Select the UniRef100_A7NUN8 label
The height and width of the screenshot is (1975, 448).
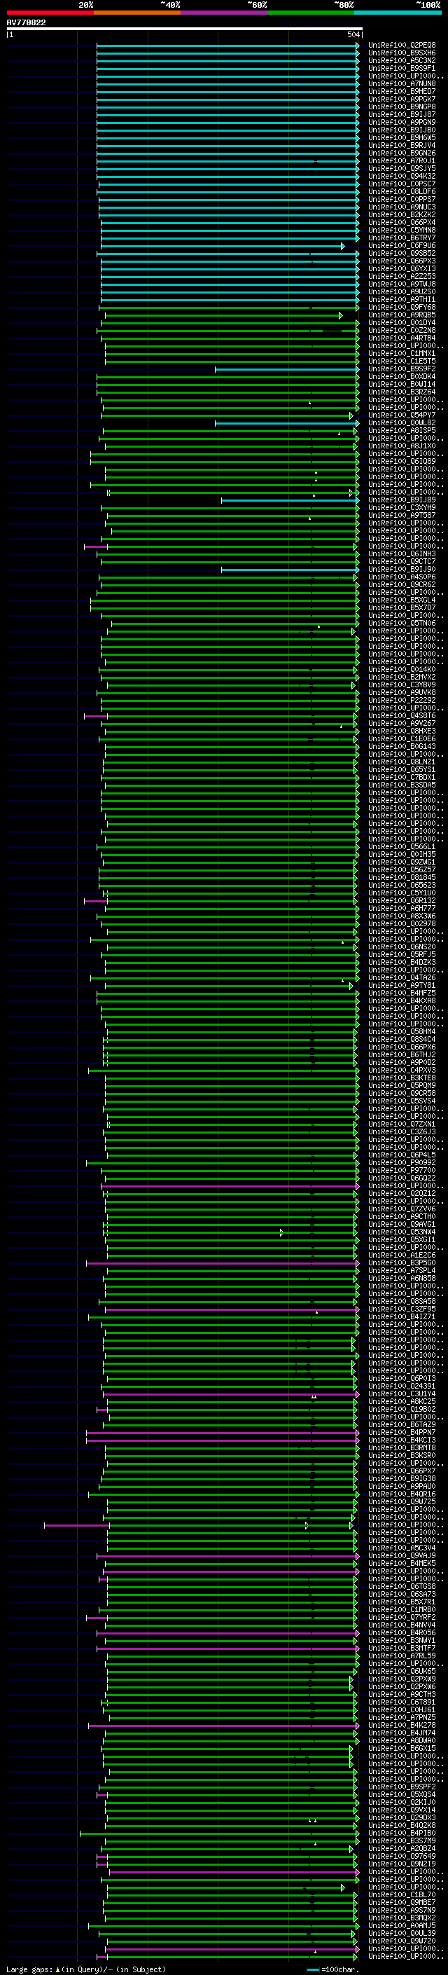(x=401, y=83)
